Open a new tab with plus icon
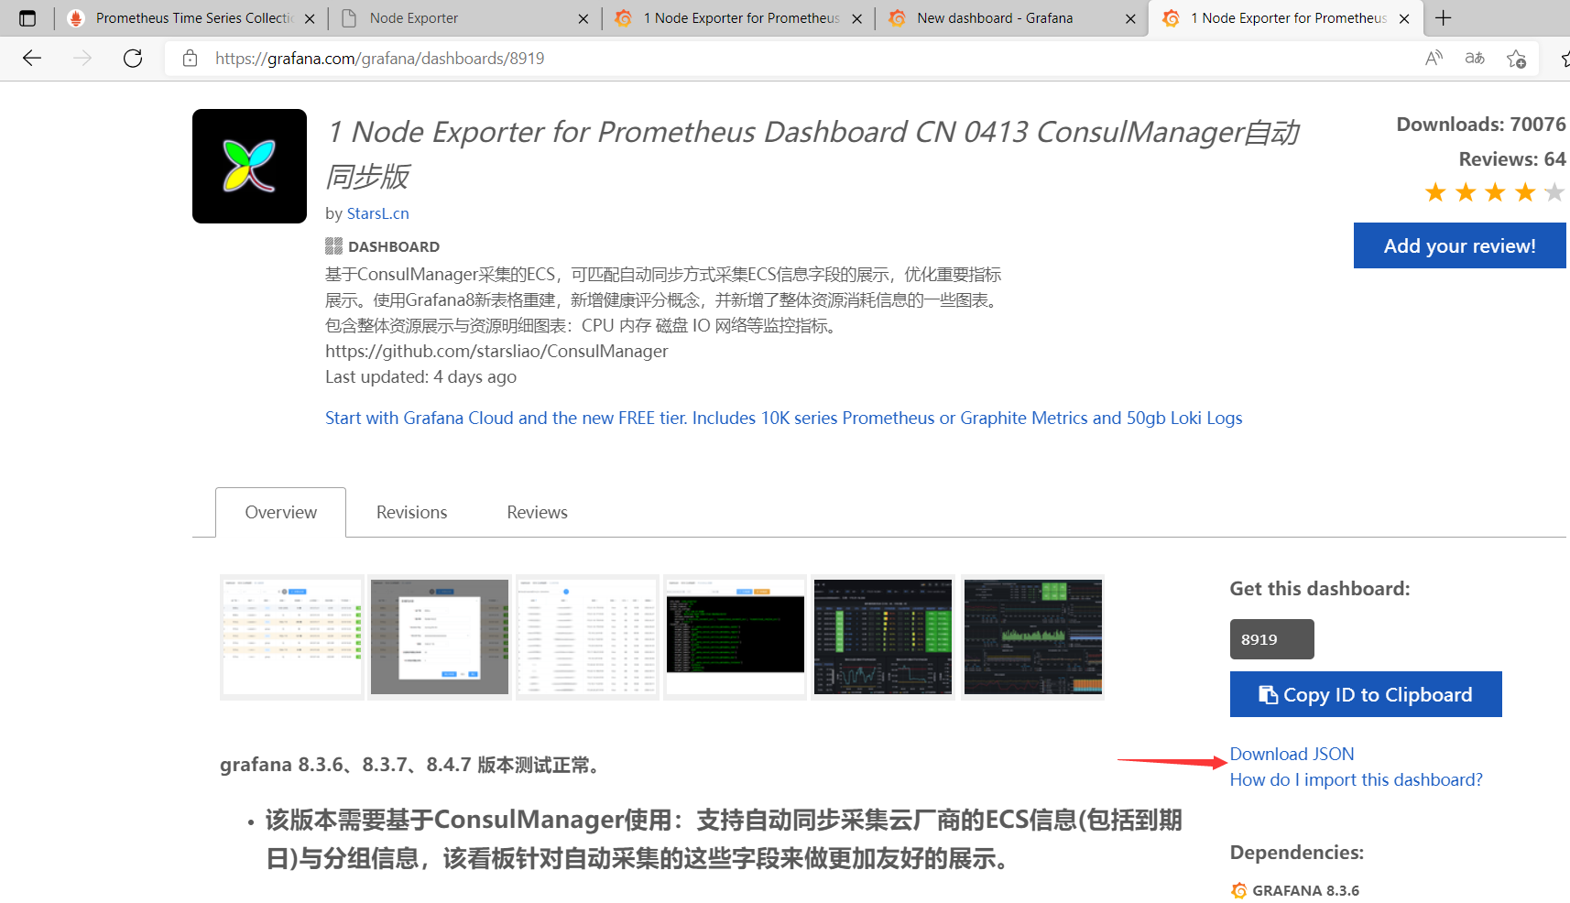This screenshot has height=903, width=1570. (x=1444, y=18)
